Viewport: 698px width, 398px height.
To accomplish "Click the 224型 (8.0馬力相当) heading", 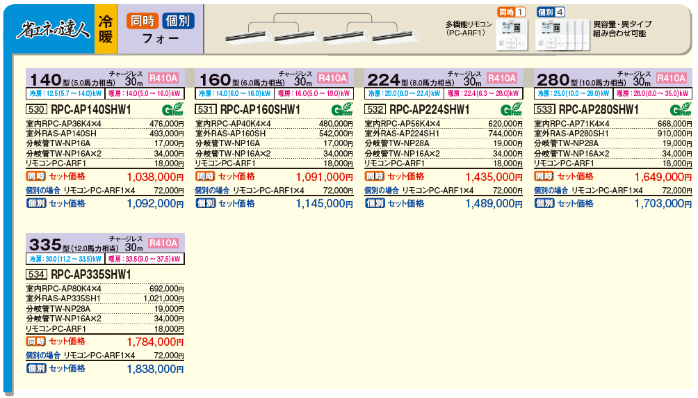I will tap(410, 80).
